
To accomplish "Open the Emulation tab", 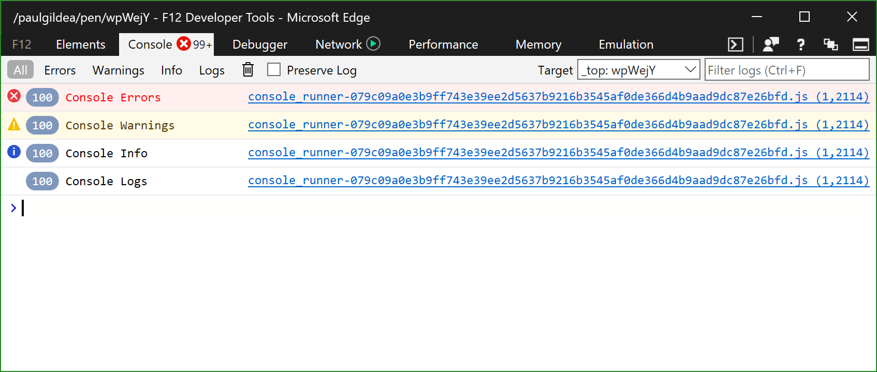I will point(626,44).
